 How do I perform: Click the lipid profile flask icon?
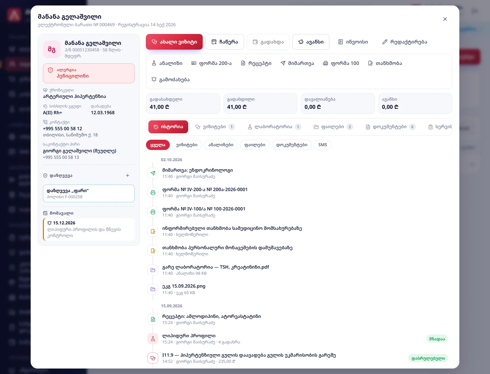tap(153, 339)
